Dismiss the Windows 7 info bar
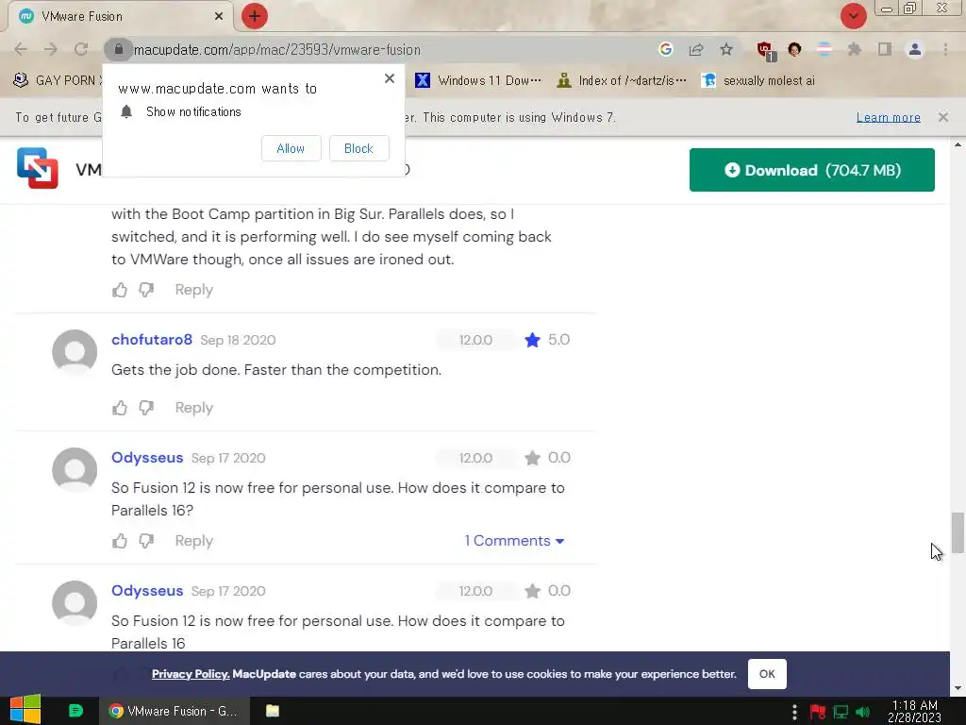Viewport: 966px width, 725px height. 943,117
